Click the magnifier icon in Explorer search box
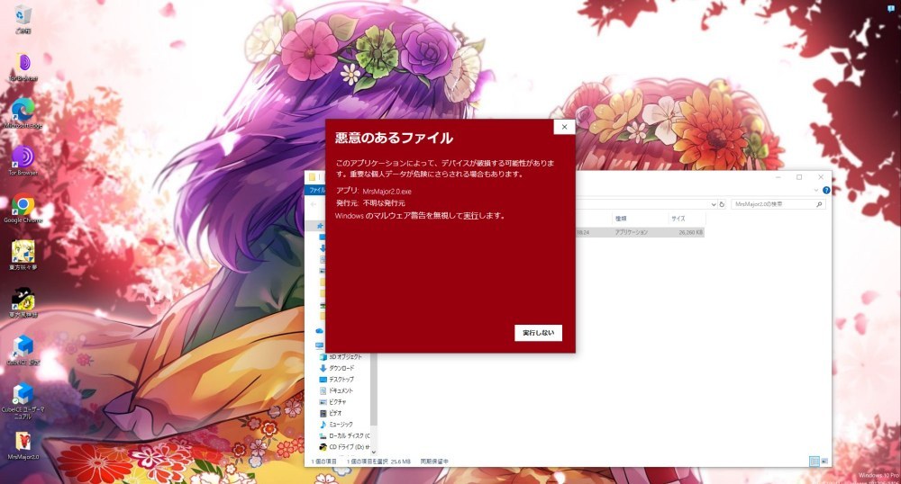The height and width of the screenshot is (484, 901). pyautogui.click(x=819, y=204)
